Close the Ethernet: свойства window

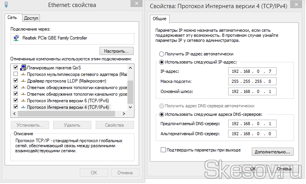pos(135,4)
